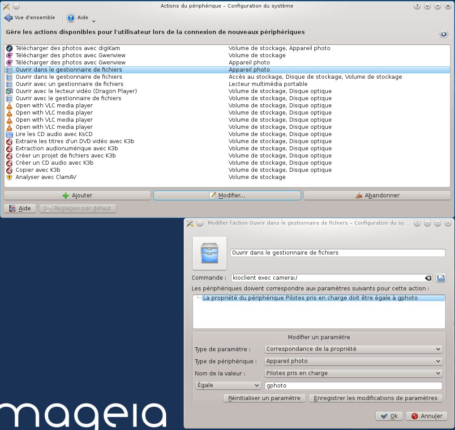
Task: Click K3b icon beside Copier avec K3b
Action: (x=9, y=170)
